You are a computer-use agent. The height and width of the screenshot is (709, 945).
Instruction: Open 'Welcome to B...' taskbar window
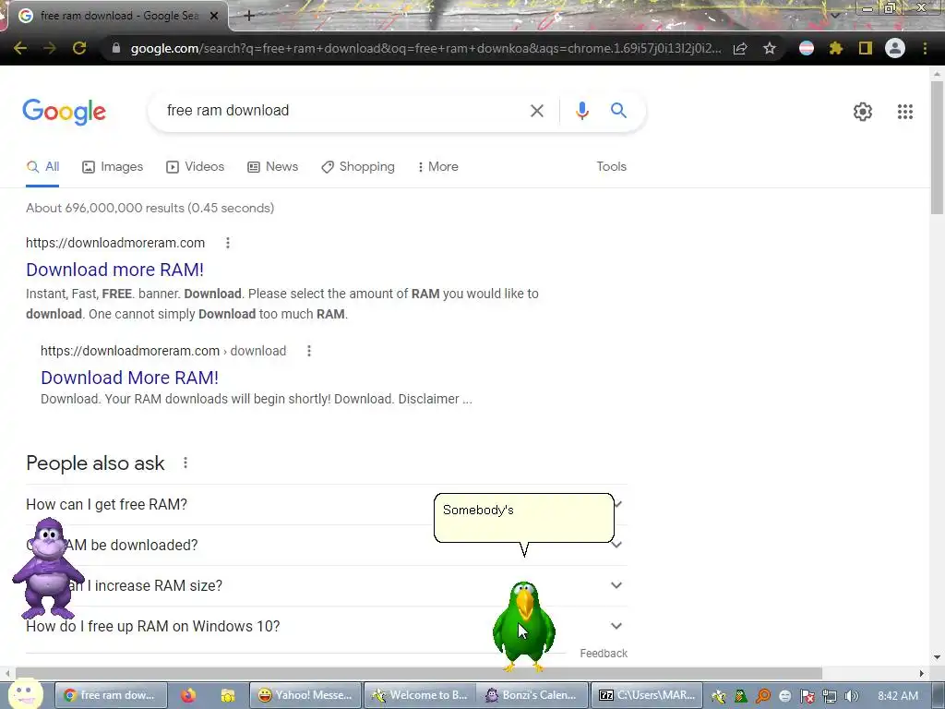click(x=419, y=695)
